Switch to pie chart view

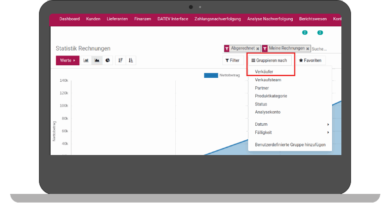(x=107, y=61)
